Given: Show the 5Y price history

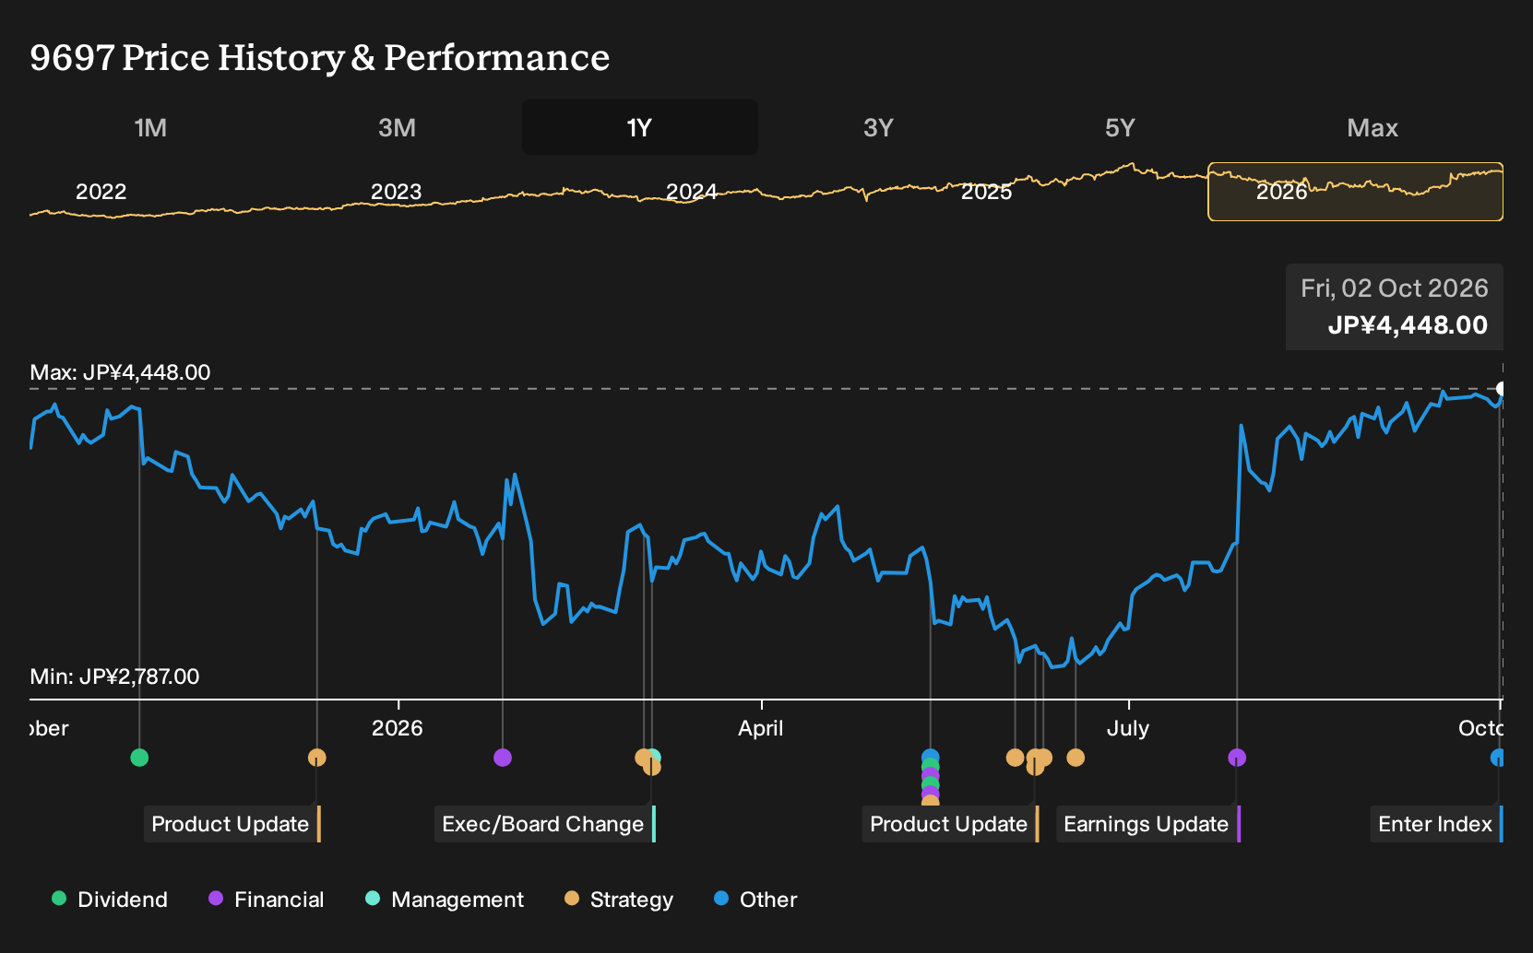Looking at the screenshot, I should click(1120, 127).
